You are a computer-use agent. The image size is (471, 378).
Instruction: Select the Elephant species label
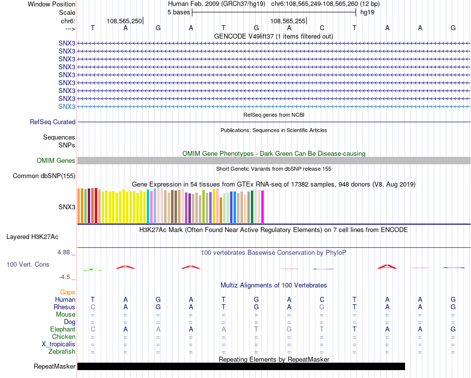pos(62,329)
